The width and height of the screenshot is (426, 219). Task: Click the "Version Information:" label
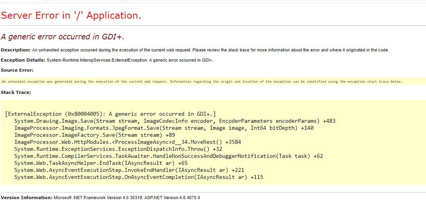tap(27, 198)
